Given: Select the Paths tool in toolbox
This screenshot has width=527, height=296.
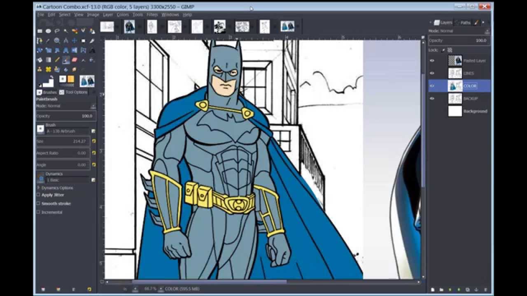Looking at the screenshot, I should click(40, 41).
